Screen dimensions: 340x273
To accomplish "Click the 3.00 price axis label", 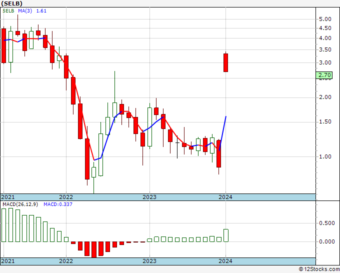I will tap(325, 62).
